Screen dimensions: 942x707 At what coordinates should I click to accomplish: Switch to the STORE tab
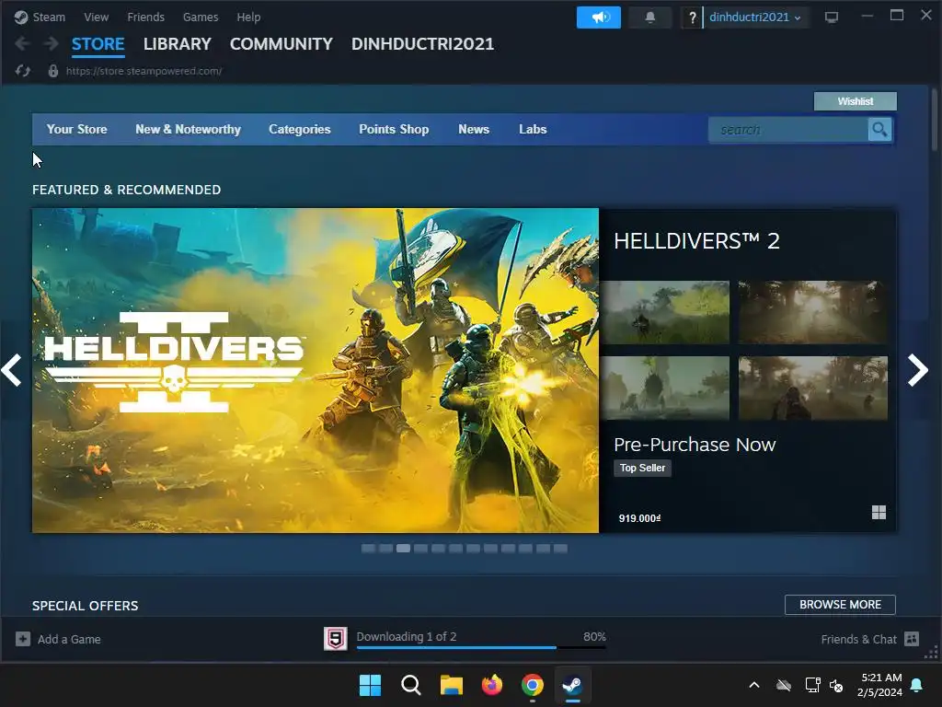98,44
